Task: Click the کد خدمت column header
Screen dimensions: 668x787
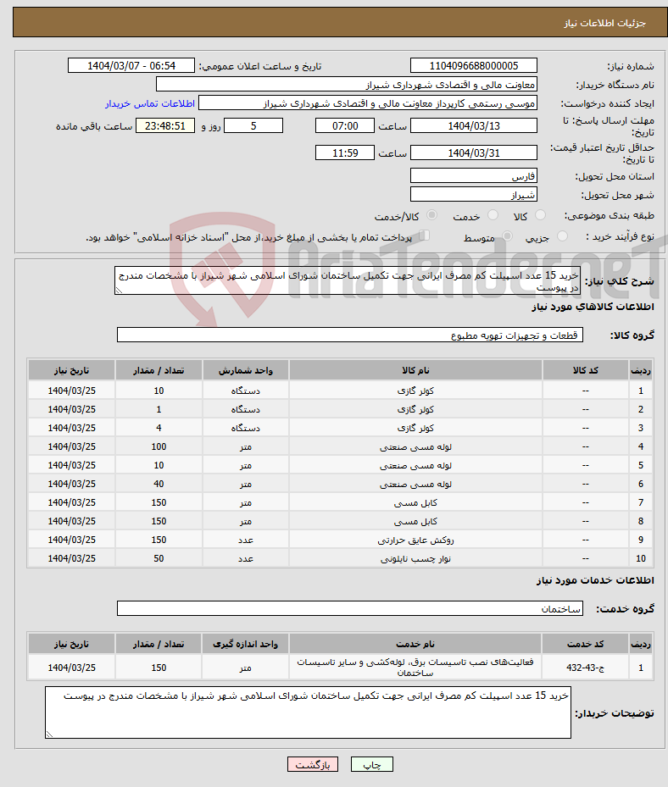Action: pyautogui.click(x=585, y=644)
